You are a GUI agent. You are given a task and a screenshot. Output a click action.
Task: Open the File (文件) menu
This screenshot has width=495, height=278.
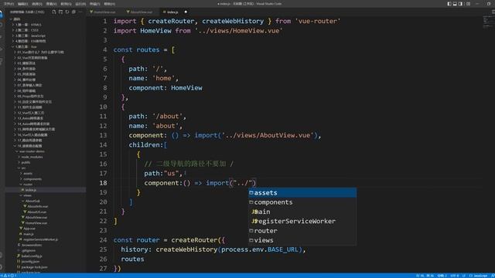tap(9, 4)
